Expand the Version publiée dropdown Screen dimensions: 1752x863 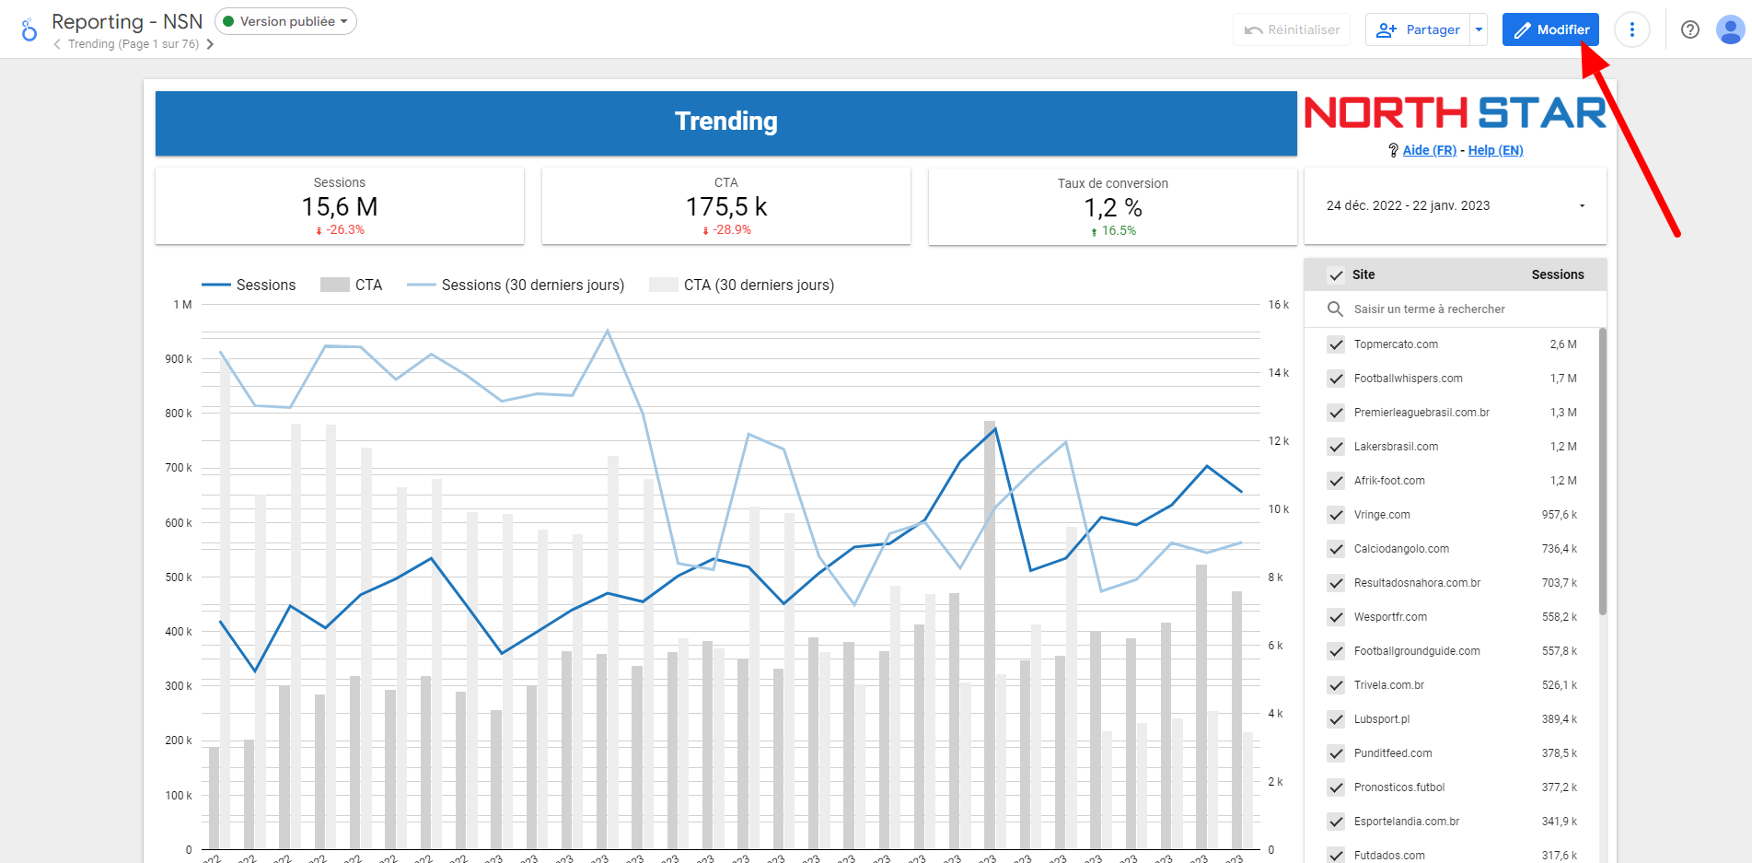pyautogui.click(x=285, y=21)
